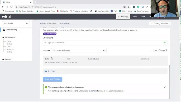Open the Apps menu
The width and height of the screenshot is (181, 102).
(135, 17)
